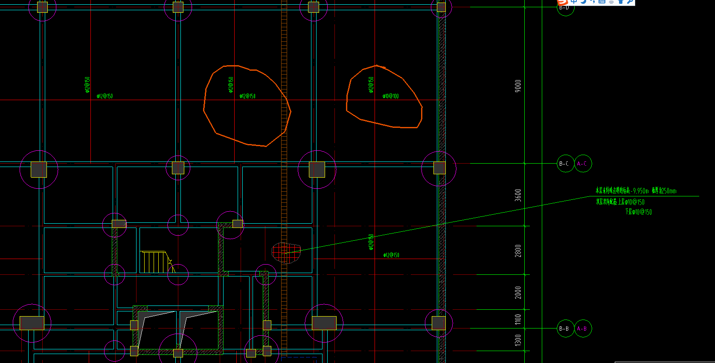Image resolution: width=715 pixels, height=363 pixels.
Task: Select the 3600 dimension text
Action: click(x=518, y=195)
